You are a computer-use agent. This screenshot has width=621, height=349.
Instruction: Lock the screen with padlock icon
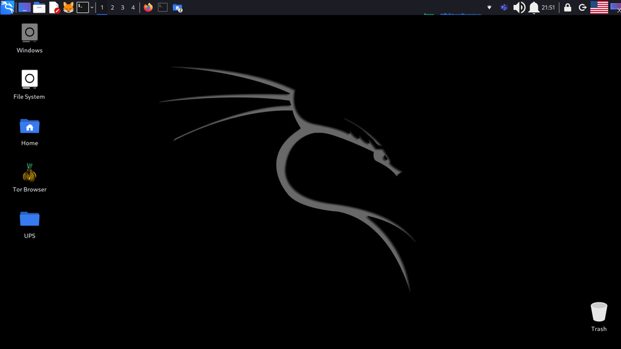(x=568, y=7)
